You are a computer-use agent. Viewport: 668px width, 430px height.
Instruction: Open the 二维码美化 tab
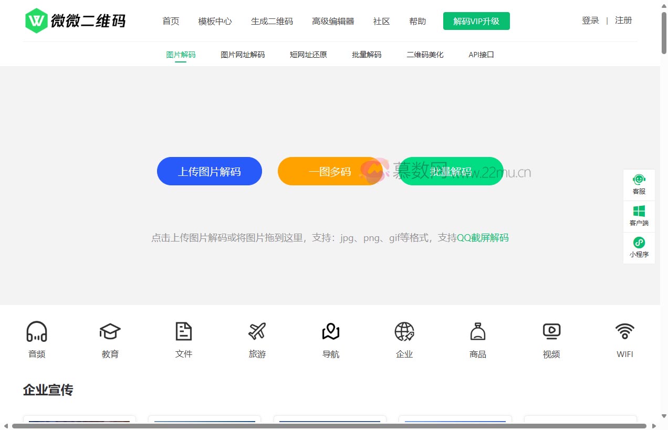click(x=425, y=54)
